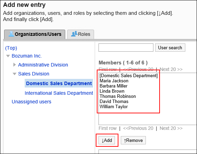This screenshot has height=154, width=197.
Task: Select Maria Jackson in members list
Action: click(x=114, y=81)
